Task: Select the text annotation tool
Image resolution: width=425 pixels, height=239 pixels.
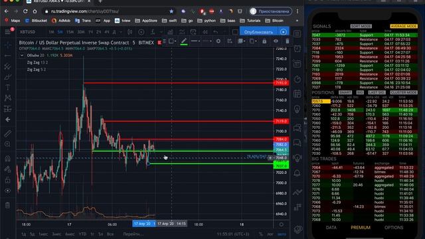Action: point(7,87)
